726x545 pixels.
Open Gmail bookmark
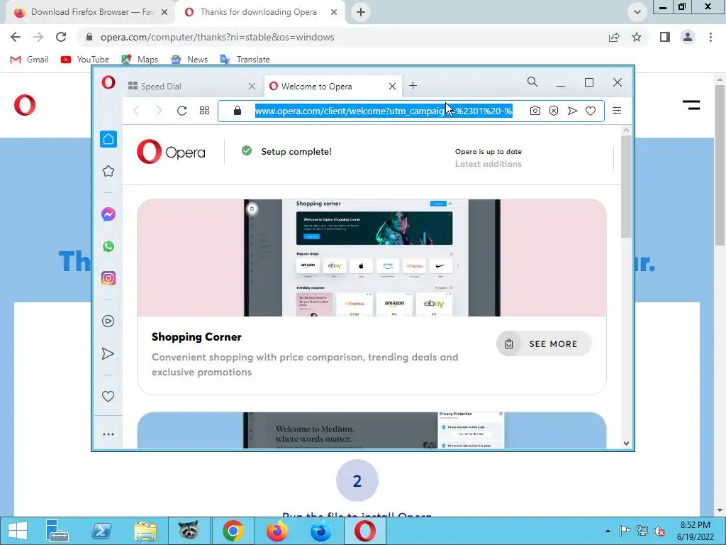tap(29, 60)
